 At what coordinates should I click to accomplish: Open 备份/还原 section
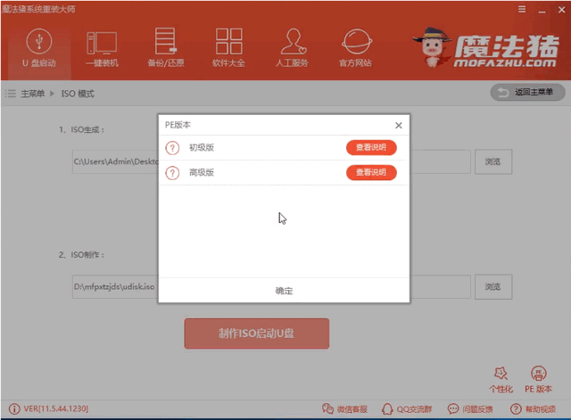point(166,47)
